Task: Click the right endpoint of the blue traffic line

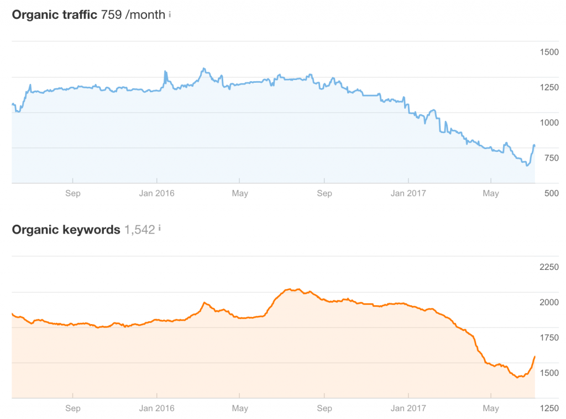Action: tap(534, 145)
